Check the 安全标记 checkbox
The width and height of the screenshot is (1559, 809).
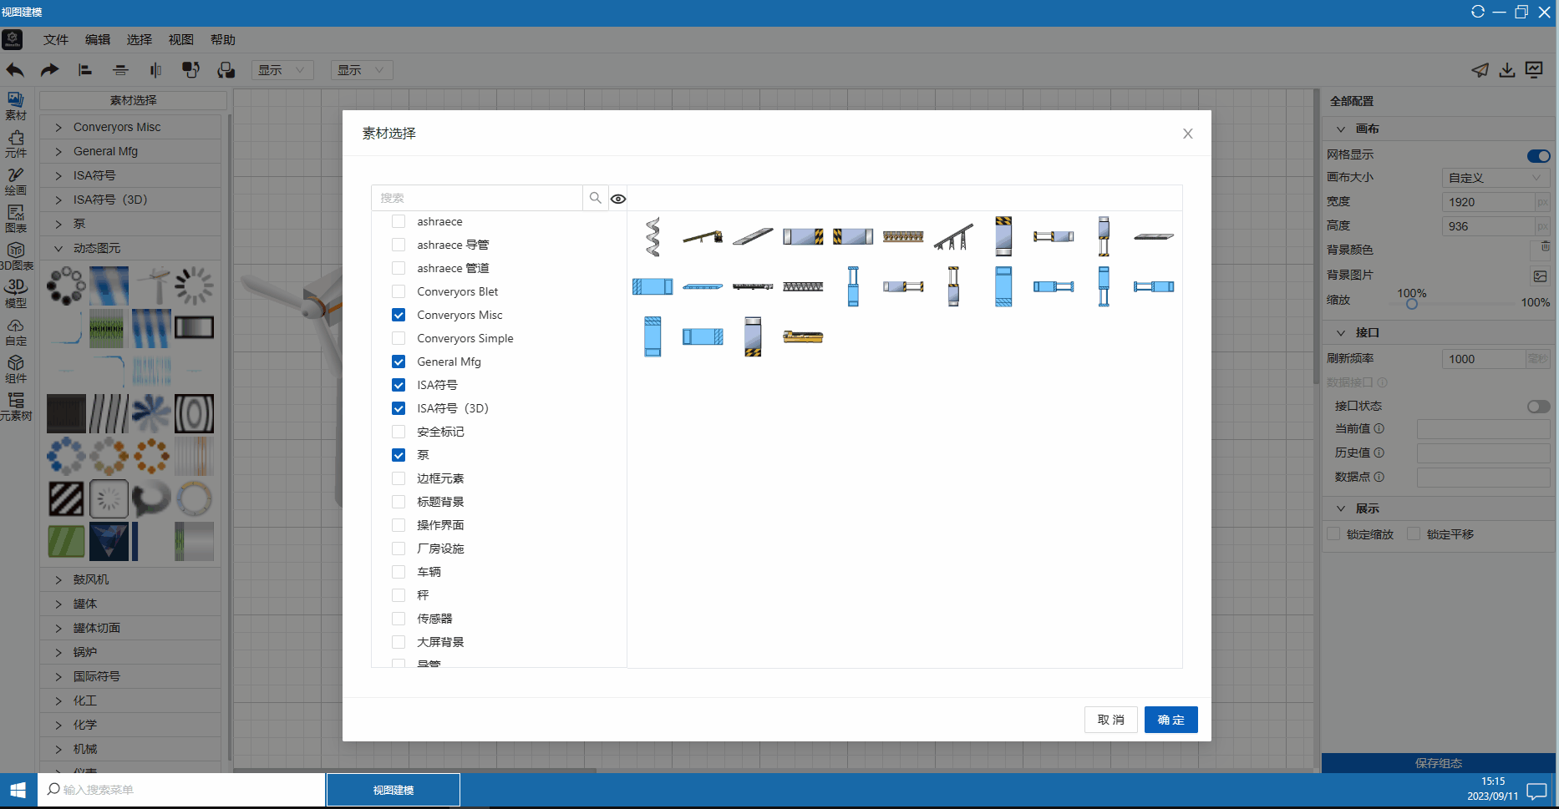click(x=399, y=432)
